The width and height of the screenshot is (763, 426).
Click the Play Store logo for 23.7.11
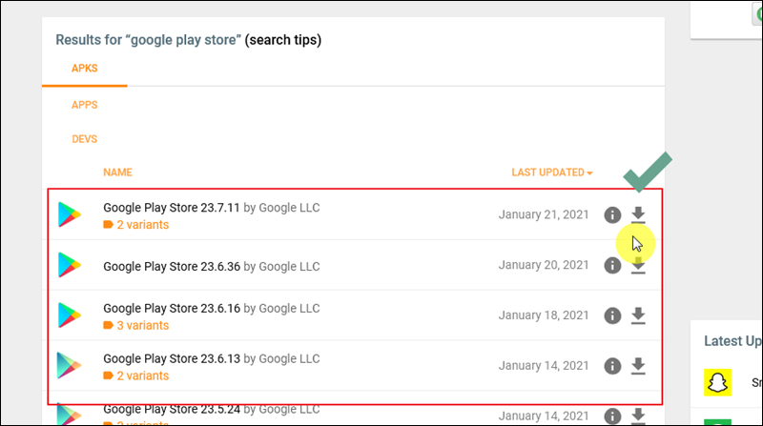[x=70, y=214]
